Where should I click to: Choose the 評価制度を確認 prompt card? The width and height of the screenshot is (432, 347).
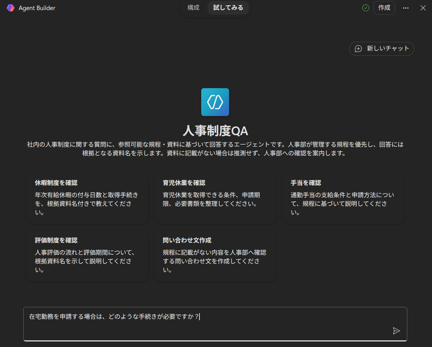tap(87, 255)
